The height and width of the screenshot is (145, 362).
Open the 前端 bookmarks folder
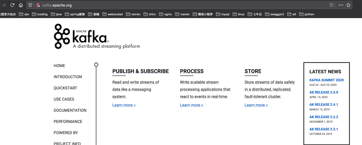pos(93,14)
